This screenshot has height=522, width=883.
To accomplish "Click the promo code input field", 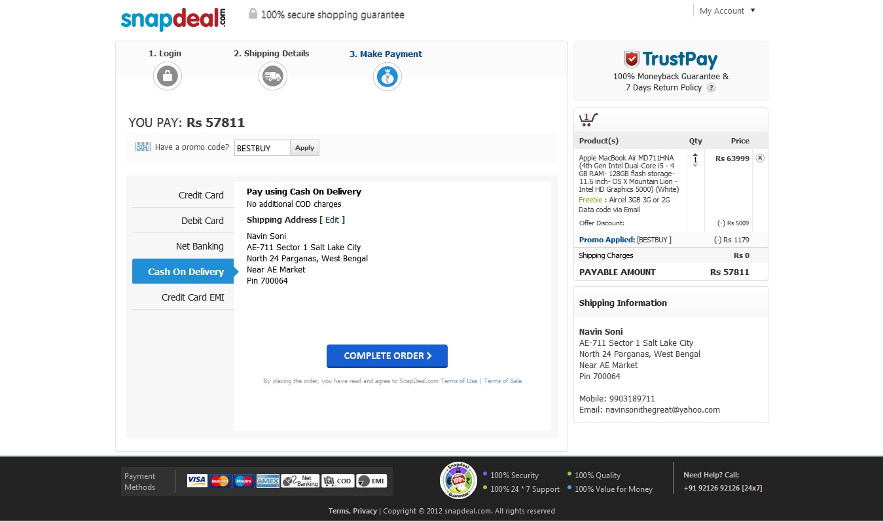I will 262,148.
